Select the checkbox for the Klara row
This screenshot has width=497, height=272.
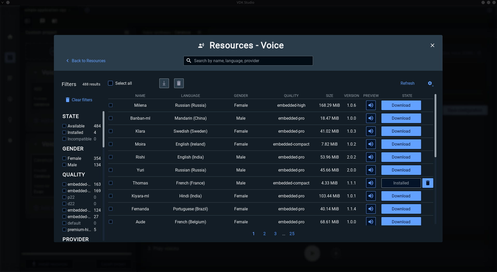pyautogui.click(x=111, y=131)
